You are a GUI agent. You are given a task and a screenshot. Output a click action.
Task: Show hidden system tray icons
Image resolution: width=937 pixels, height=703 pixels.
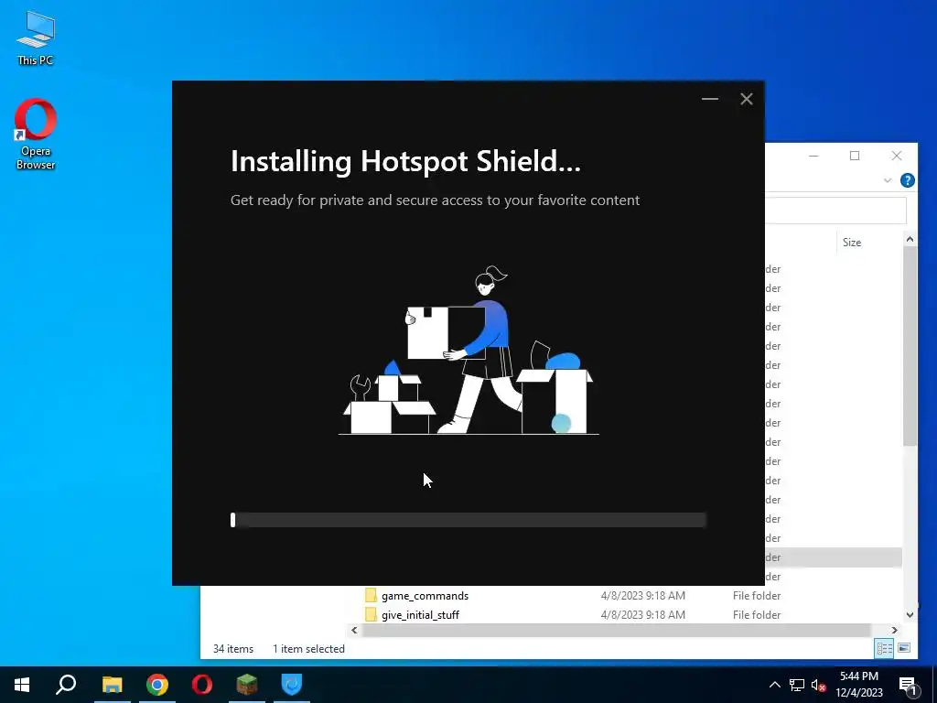(774, 685)
